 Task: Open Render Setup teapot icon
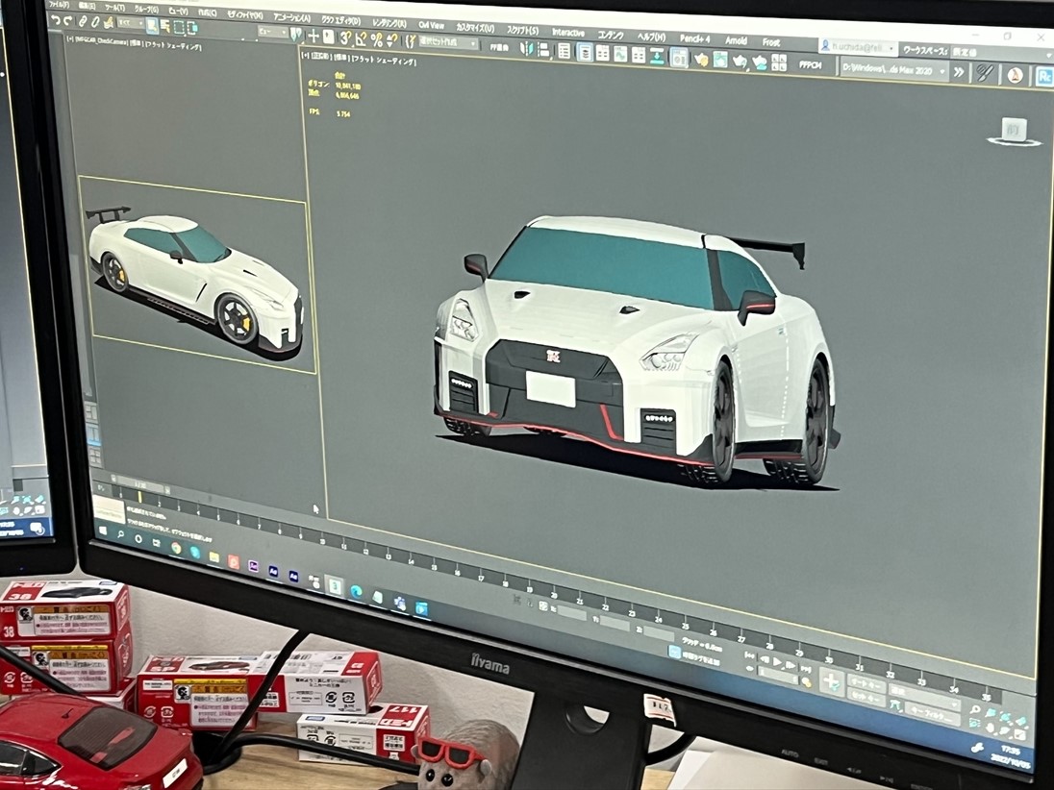pos(701,60)
